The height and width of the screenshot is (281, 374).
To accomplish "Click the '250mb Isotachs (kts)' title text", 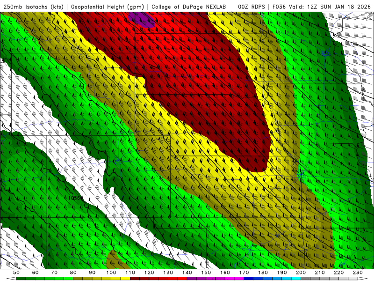I will click(x=33, y=7).
